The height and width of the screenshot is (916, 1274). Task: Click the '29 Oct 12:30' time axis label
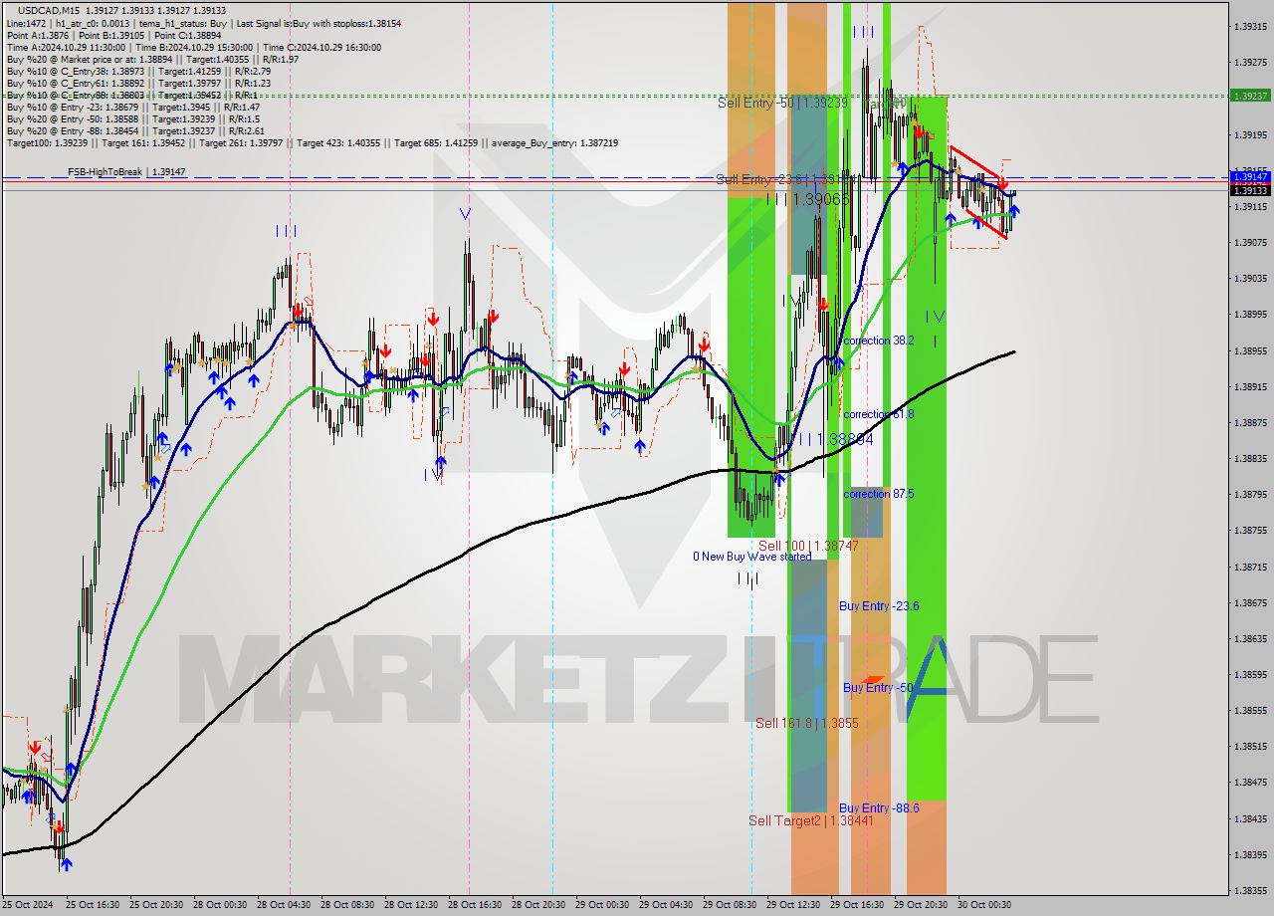click(792, 905)
